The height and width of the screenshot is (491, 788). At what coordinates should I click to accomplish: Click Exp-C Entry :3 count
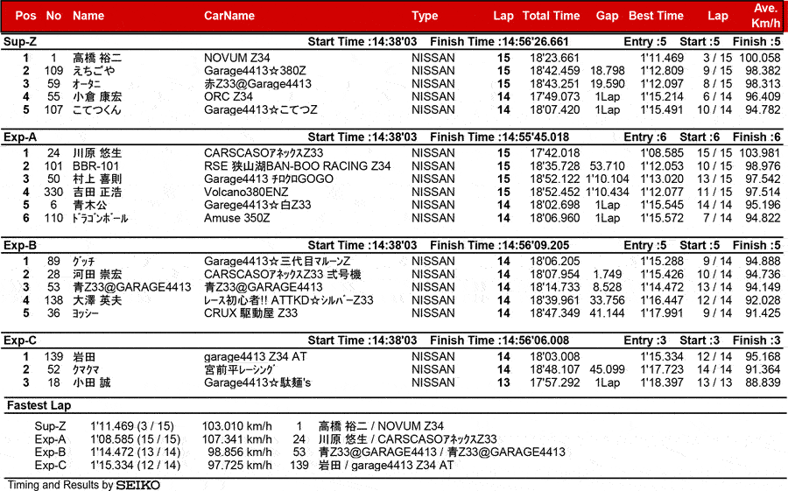[644, 340]
